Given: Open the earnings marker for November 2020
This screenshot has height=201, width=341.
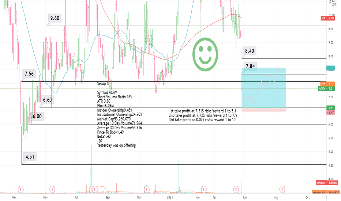Looking at the screenshot, I should pyautogui.click(x=147, y=189).
